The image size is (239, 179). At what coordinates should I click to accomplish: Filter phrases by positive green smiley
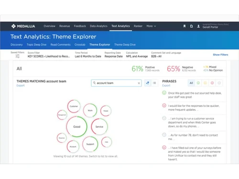198,83
